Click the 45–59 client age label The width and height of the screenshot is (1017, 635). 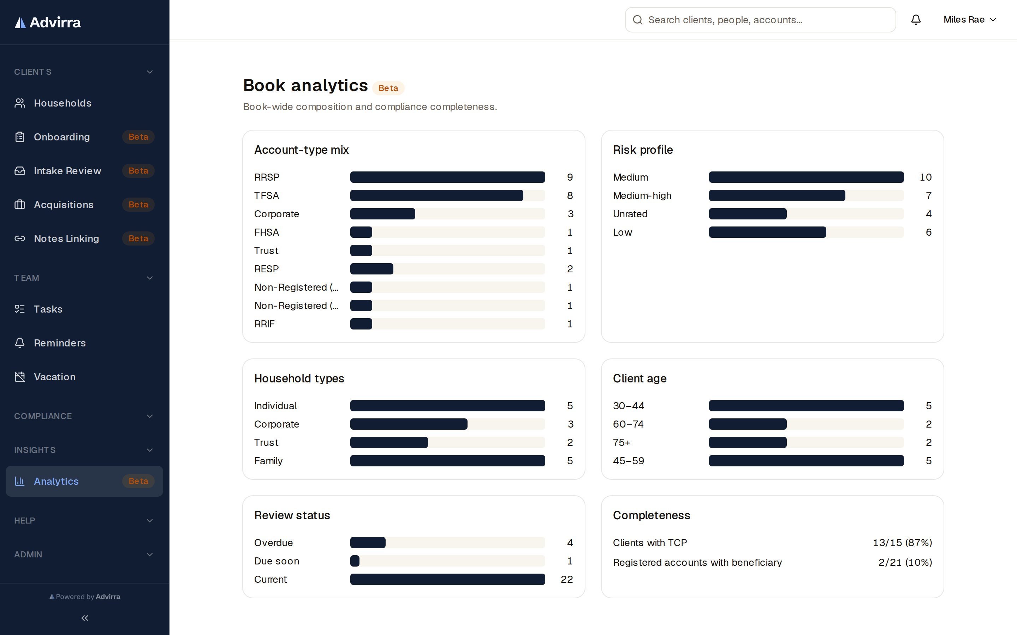tap(628, 461)
